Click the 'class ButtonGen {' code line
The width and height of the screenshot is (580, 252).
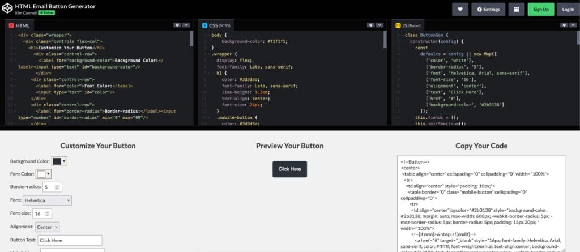point(427,35)
